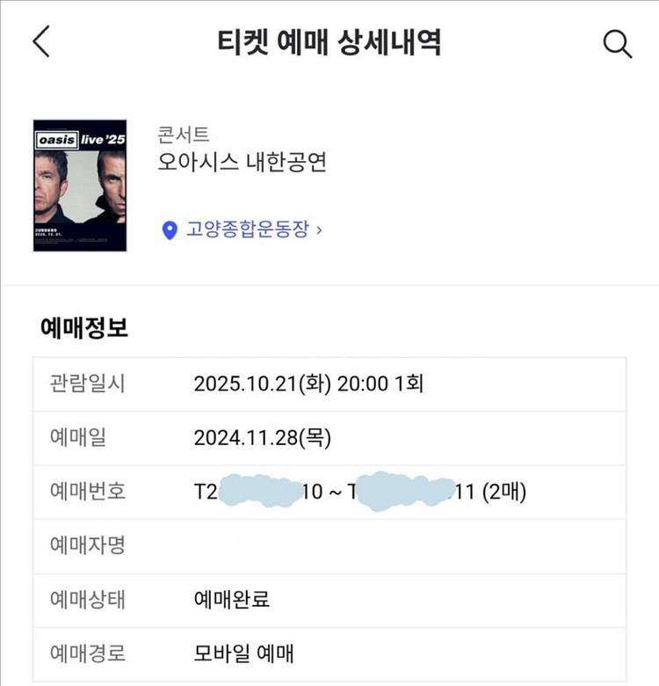Screen dimensions: 659x686
Task: Click the 예매완료 booking status value
Action: [231, 600]
